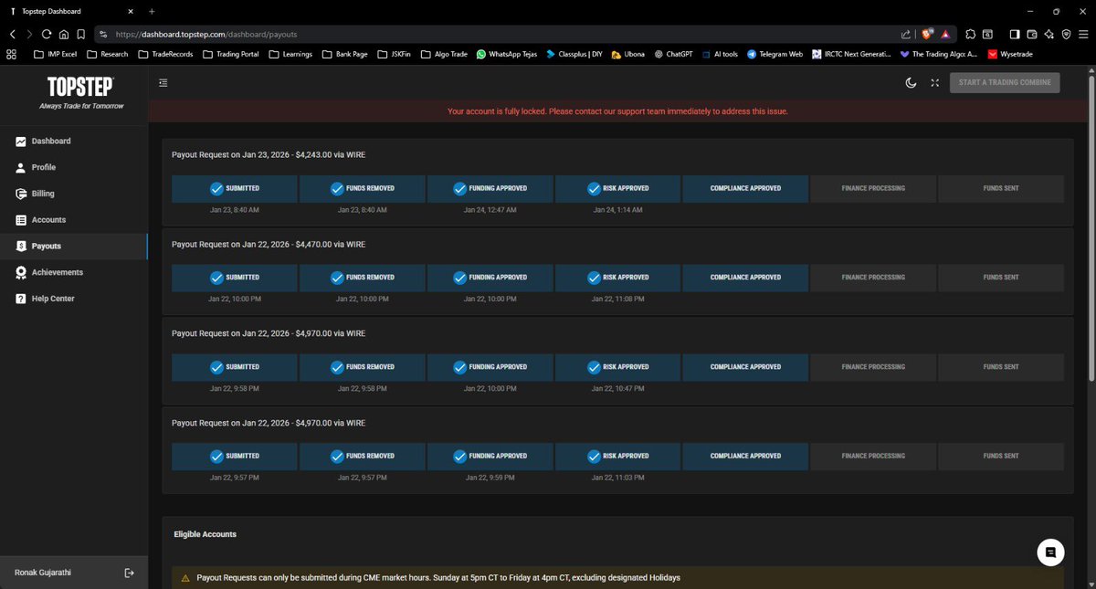The width and height of the screenshot is (1096, 589).
Task: Open site settings icon in address bar
Action: coord(103,34)
